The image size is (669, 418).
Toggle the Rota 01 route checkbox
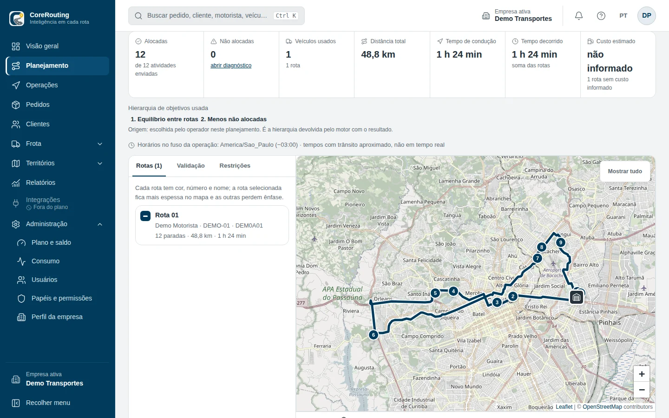pos(145,216)
